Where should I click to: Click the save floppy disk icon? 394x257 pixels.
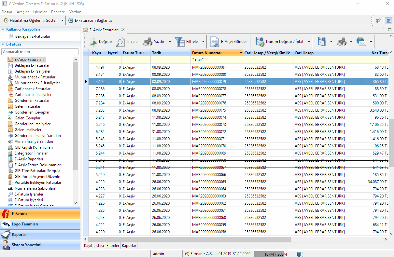(322, 42)
